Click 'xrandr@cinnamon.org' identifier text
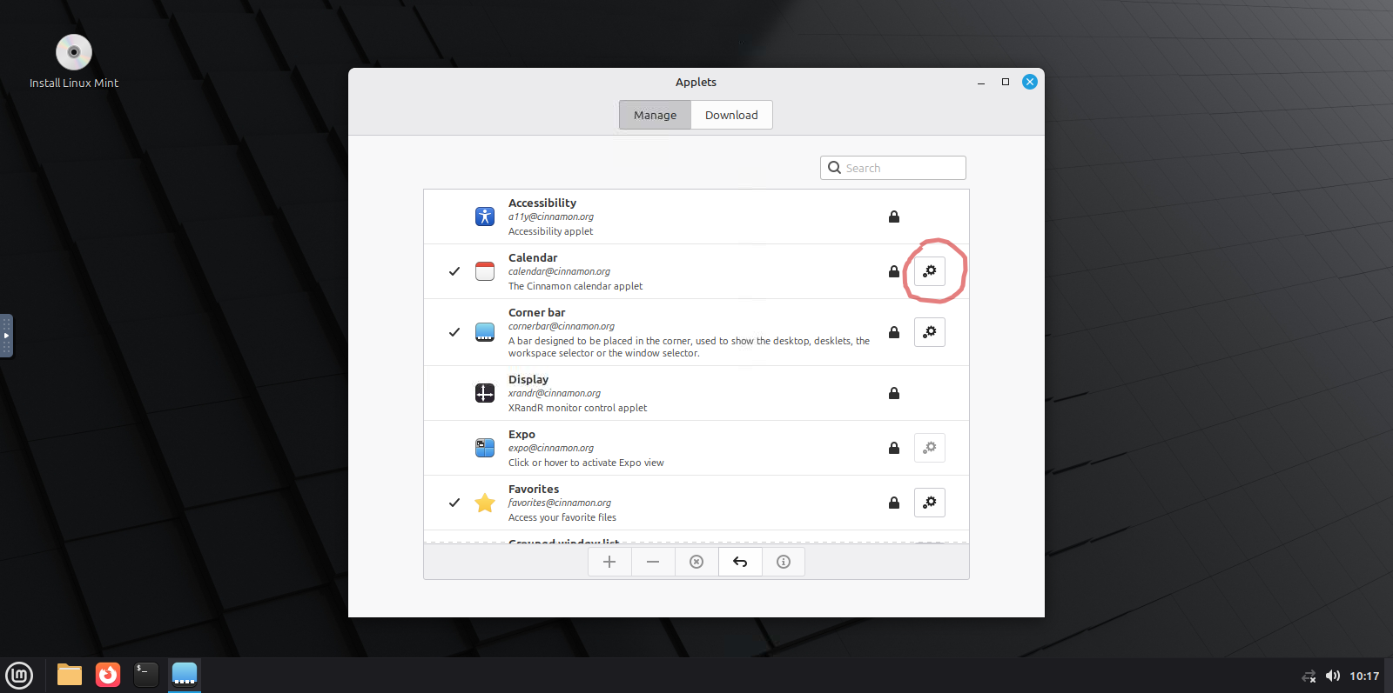Image resolution: width=1393 pixels, height=693 pixels. 555,393
